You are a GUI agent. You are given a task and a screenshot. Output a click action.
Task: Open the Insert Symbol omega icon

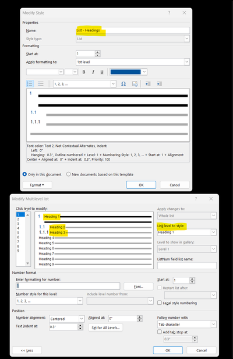click(x=123, y=84)
